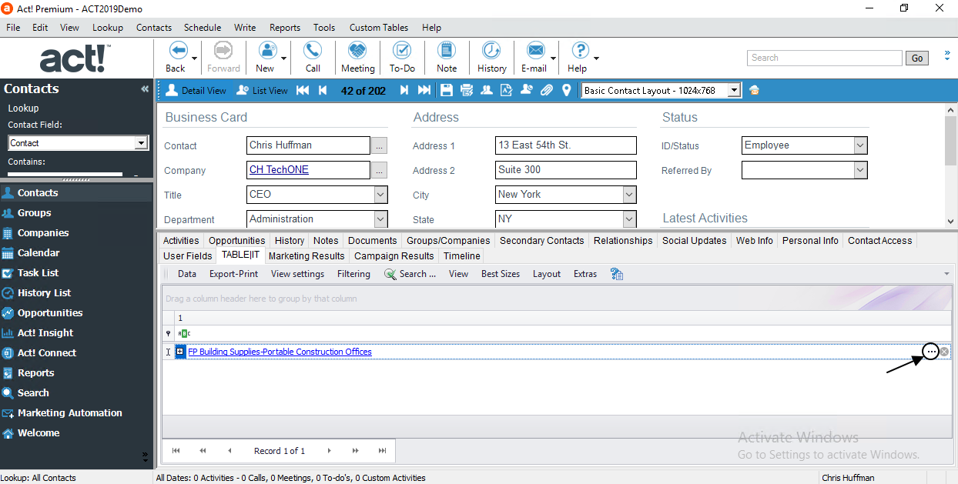
Task: Switch to the Opportunities tab
Action: 236,240
